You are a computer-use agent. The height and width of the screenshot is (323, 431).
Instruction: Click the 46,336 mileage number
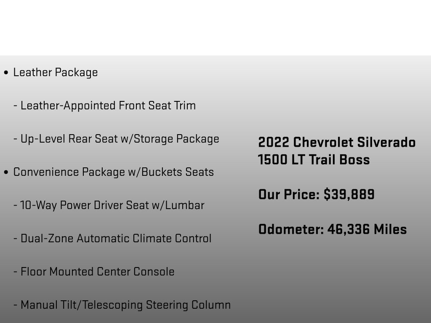[x=349, y=230]
